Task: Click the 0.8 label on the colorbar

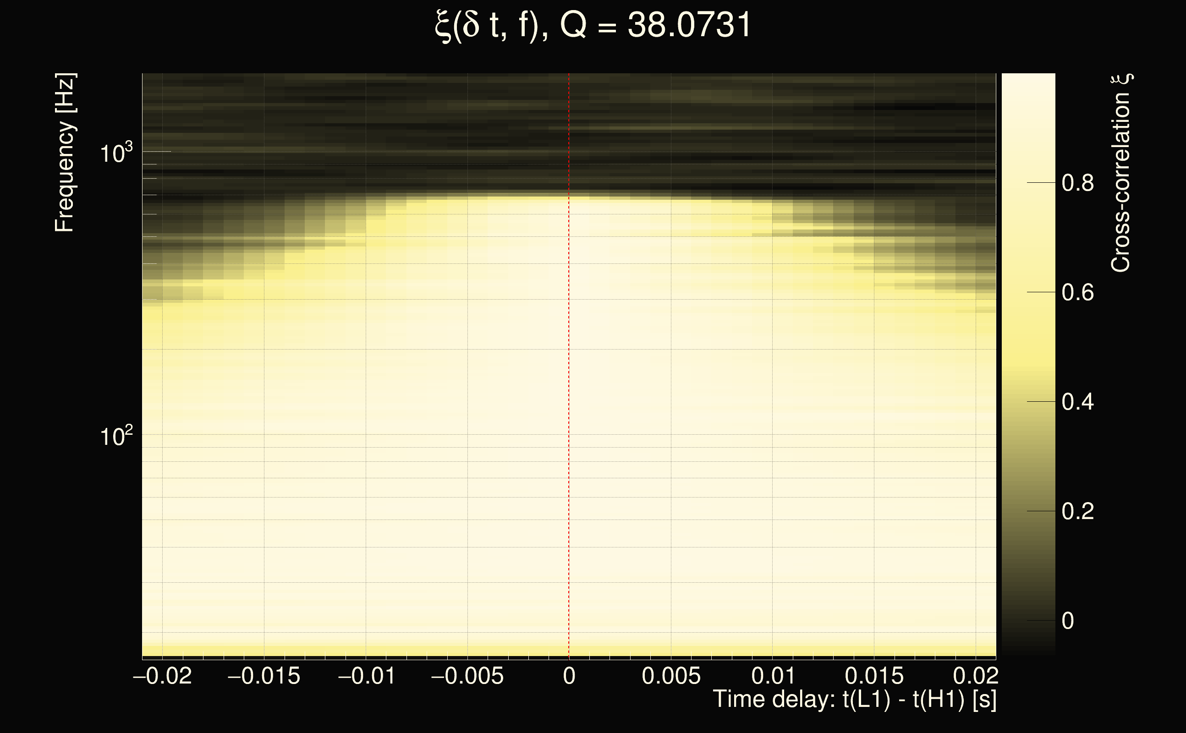Action: point(1077,183)
